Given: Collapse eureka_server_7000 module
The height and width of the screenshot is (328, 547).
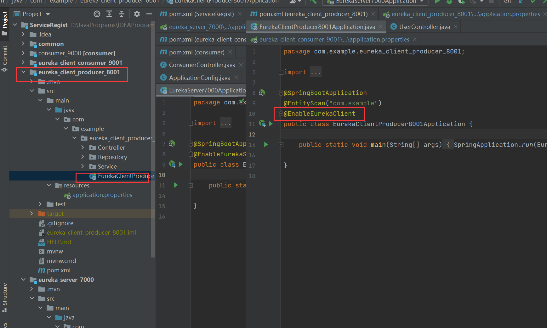Looking at the screenshot, I should 23,279.
